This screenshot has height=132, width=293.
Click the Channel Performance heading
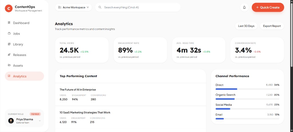click(x=232, y=76)
